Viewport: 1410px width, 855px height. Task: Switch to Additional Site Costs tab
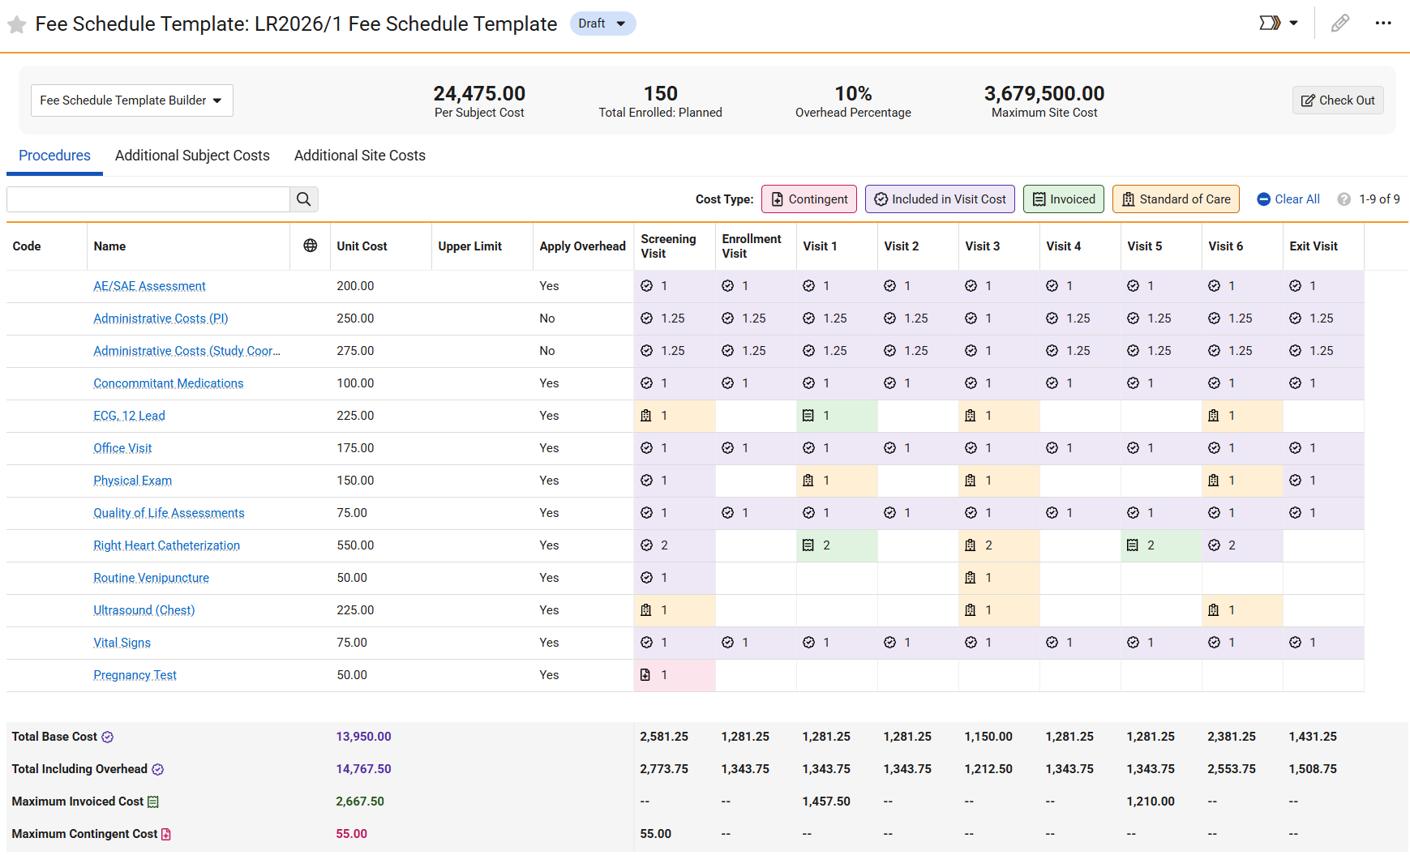click(359, 156)
